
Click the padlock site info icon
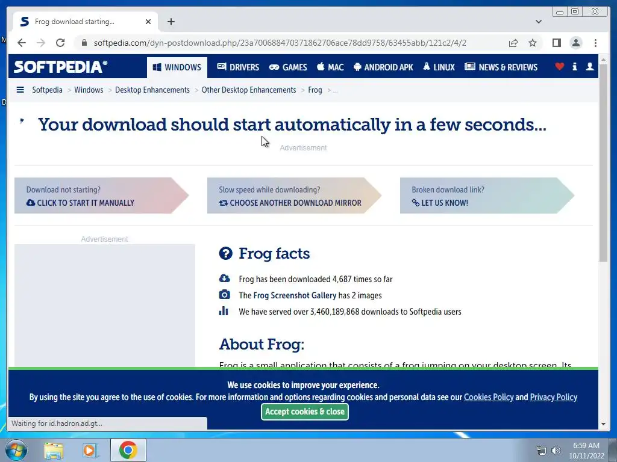click(84, 43)
